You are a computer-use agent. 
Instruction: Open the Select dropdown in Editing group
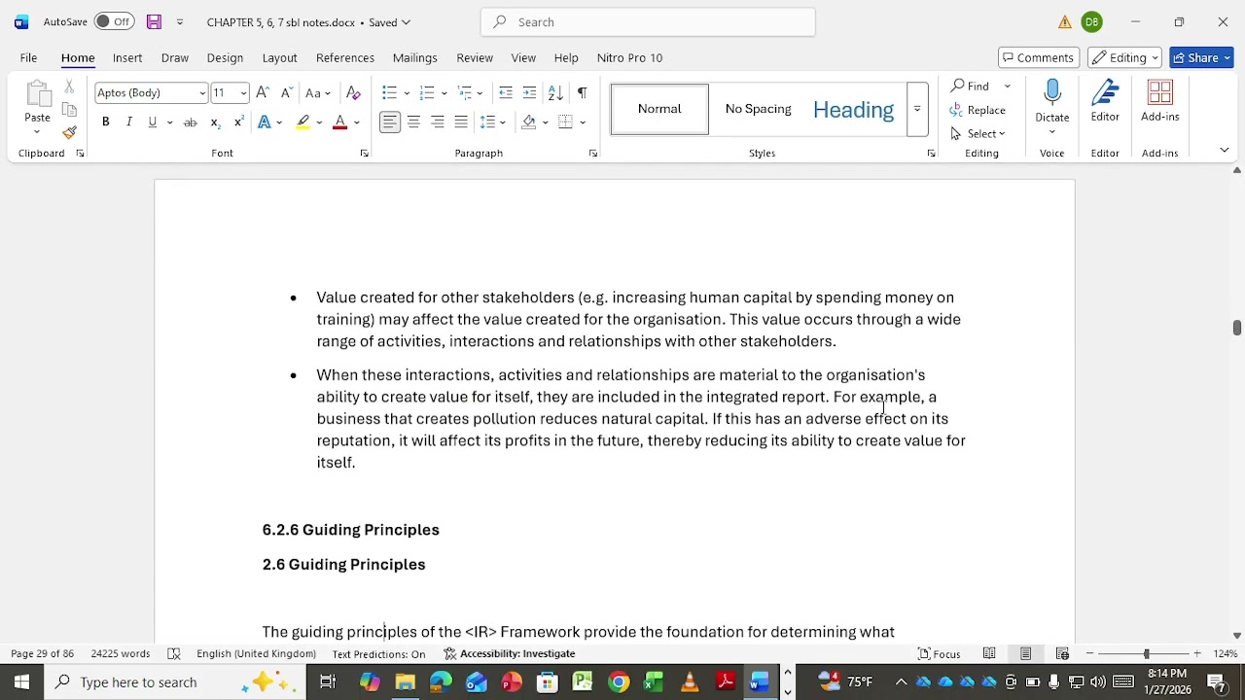point(978,133)
